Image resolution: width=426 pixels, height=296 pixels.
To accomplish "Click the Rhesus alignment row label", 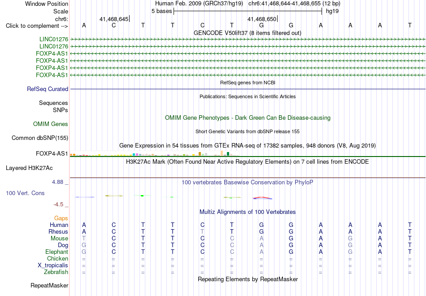I will coord(58,231).
